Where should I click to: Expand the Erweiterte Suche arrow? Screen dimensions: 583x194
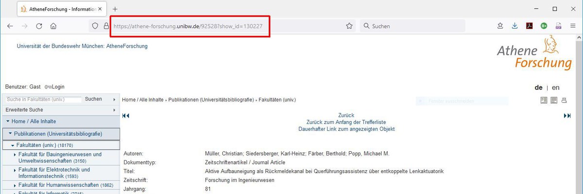(115, 110)
